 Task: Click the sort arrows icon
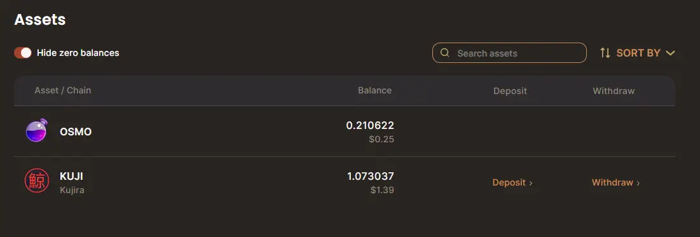click(x=605, y=53)
